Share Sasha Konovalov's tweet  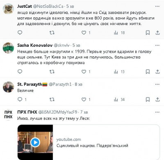(x=157, y=72)
